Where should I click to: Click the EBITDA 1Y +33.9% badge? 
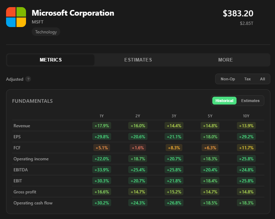(102, 170)
